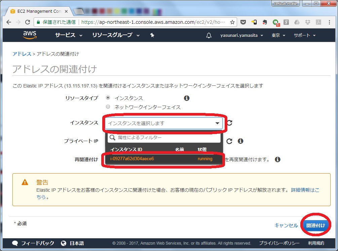The image size is (338, 251).
Task: Click the green secure connection lock icon
Action: (x=38, y=22)
